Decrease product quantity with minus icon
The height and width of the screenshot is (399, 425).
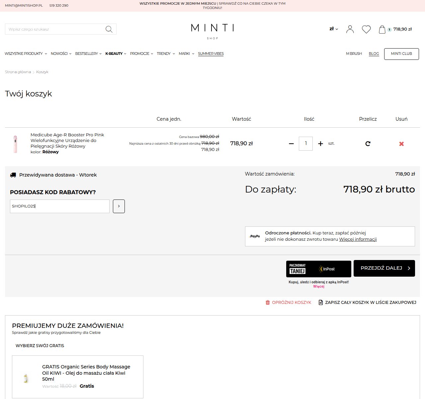click(291, 144)
